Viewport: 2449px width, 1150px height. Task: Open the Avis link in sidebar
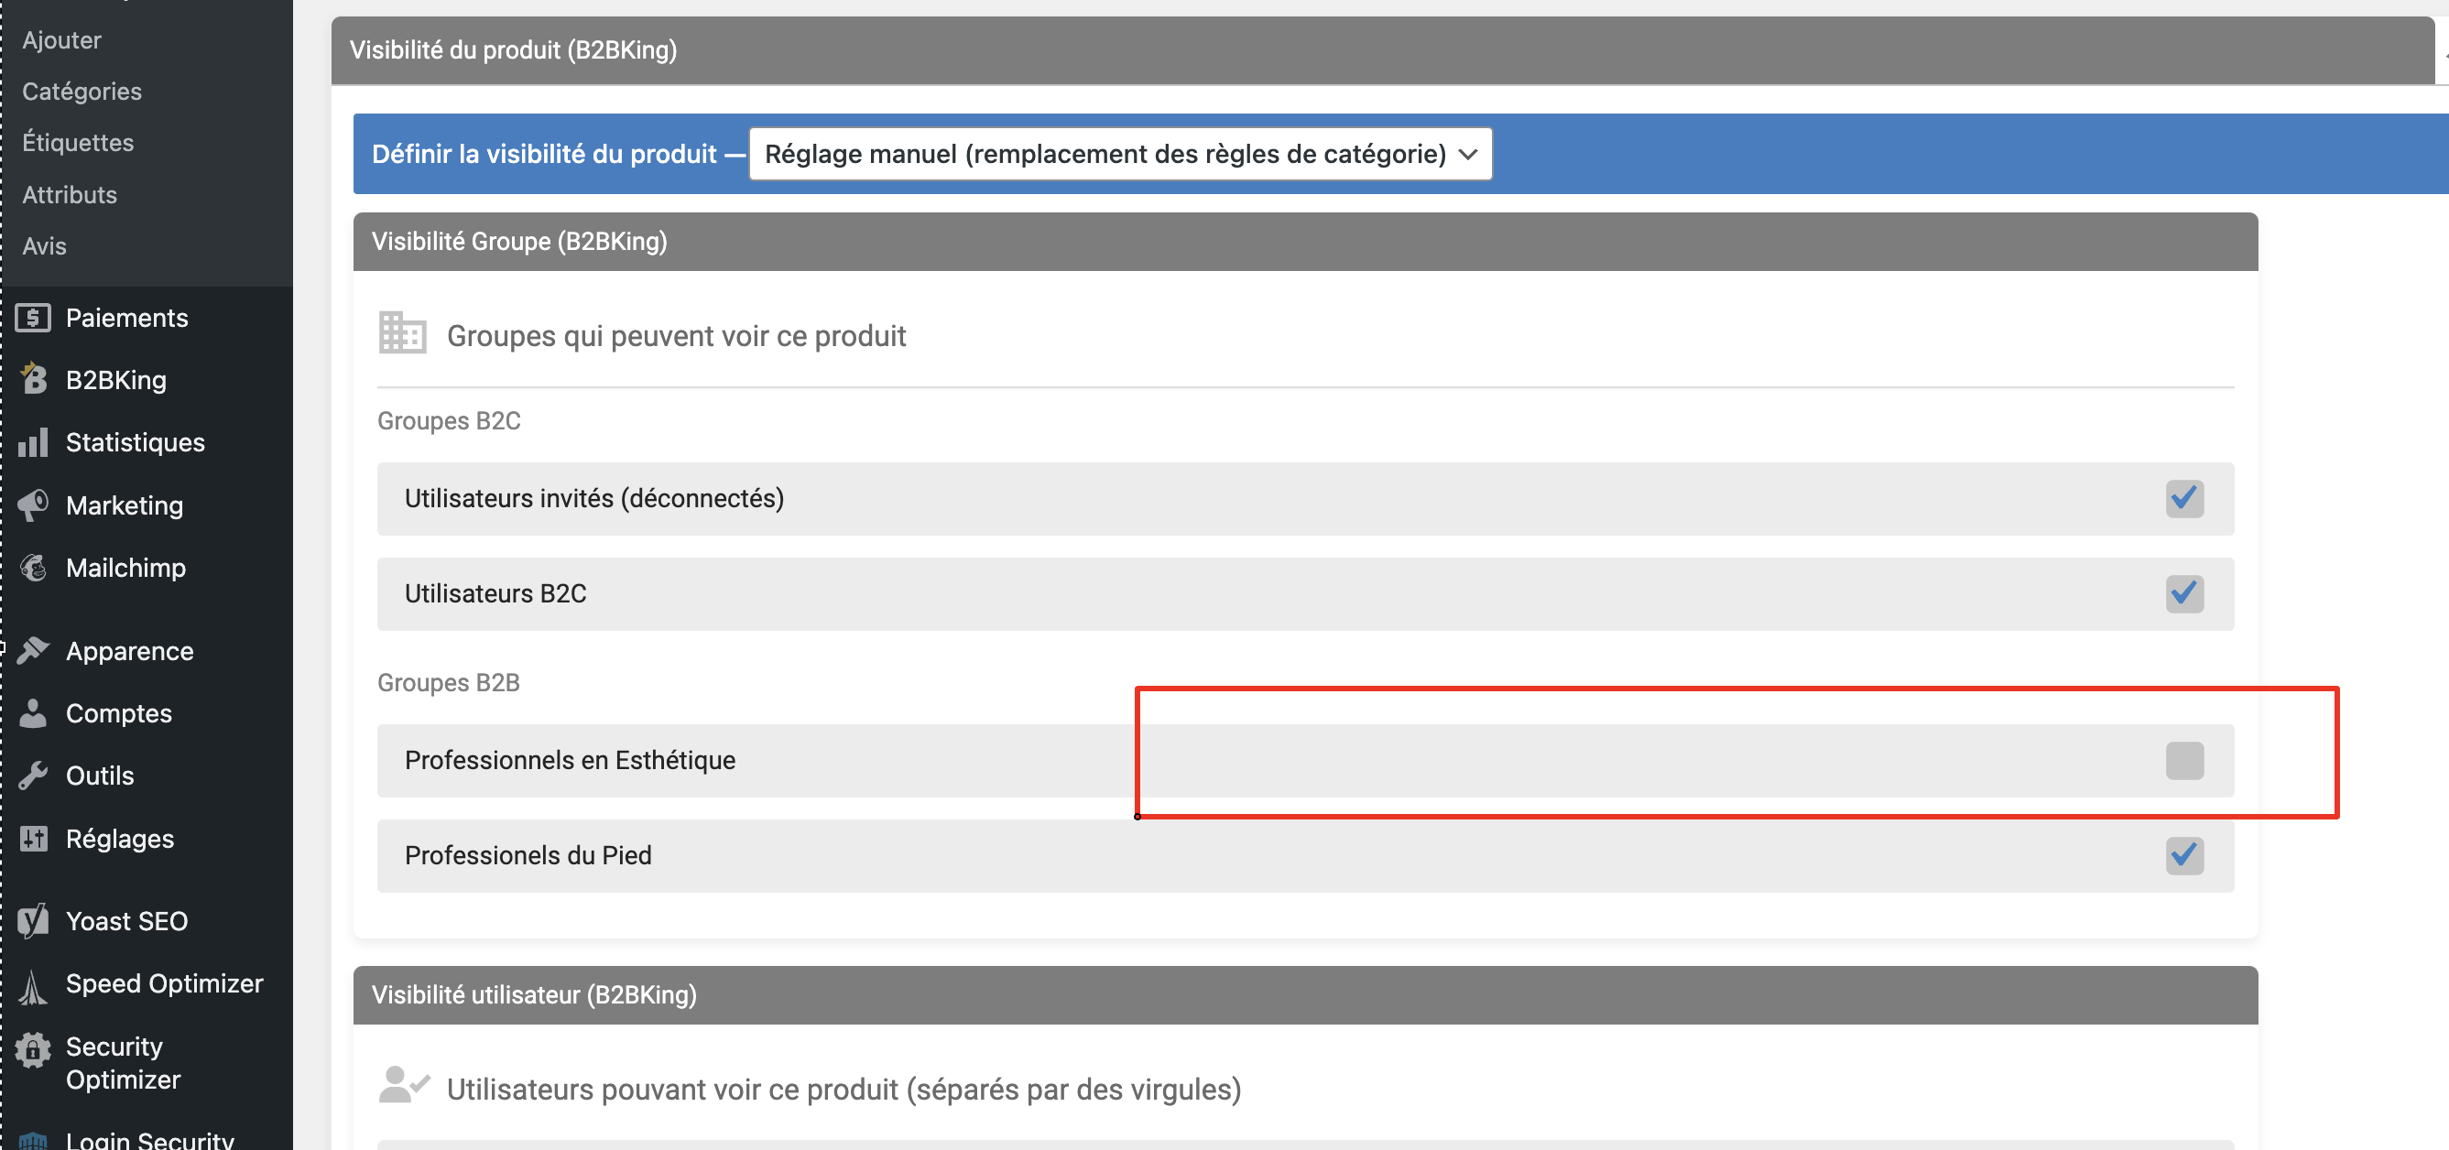coord(45,246)
